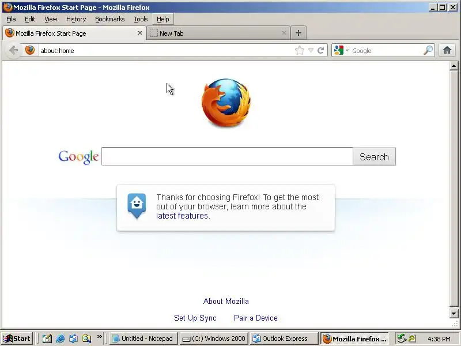Click the 4:38 PM clock
Image resolution: width=461 pixels, height=346 pixels.
tap(439, 339)
